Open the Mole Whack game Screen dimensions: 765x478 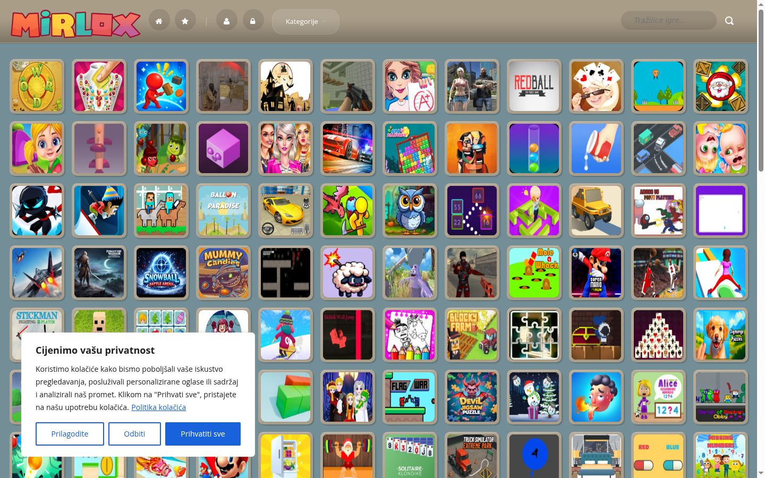pos(534,272)
